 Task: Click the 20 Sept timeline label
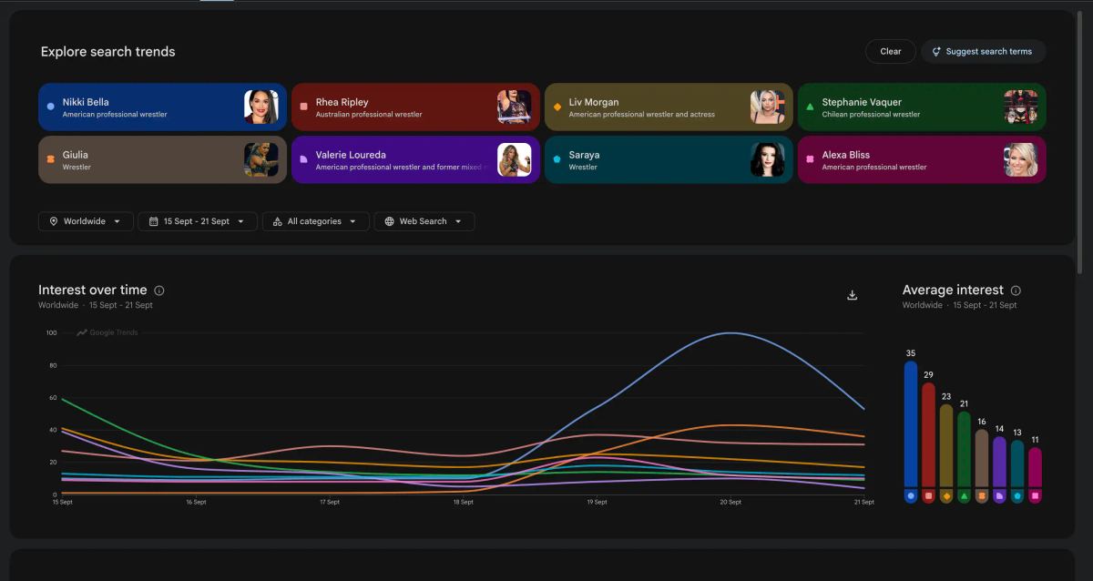pyautogui.click(x=730, y=502)
